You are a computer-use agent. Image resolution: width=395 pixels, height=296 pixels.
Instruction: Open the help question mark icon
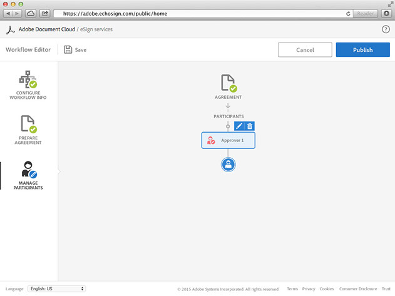386,29
